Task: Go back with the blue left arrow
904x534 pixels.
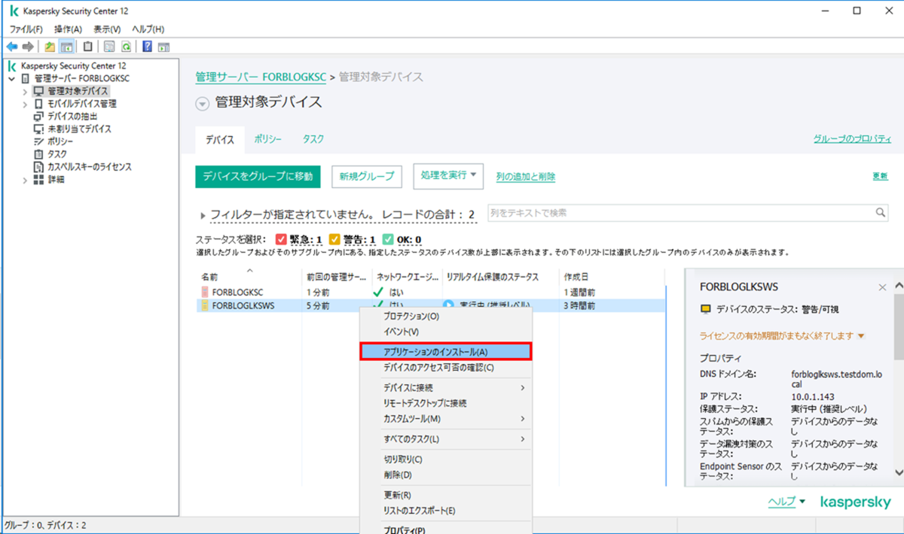Action: tap(12, 46)
